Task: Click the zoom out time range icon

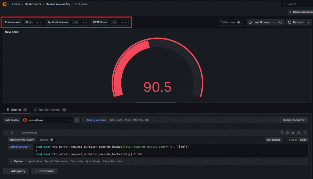Action: pos(281,22)
